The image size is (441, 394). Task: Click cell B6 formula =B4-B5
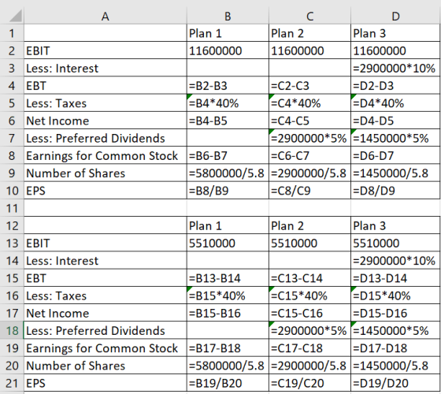tap(228, 121)
